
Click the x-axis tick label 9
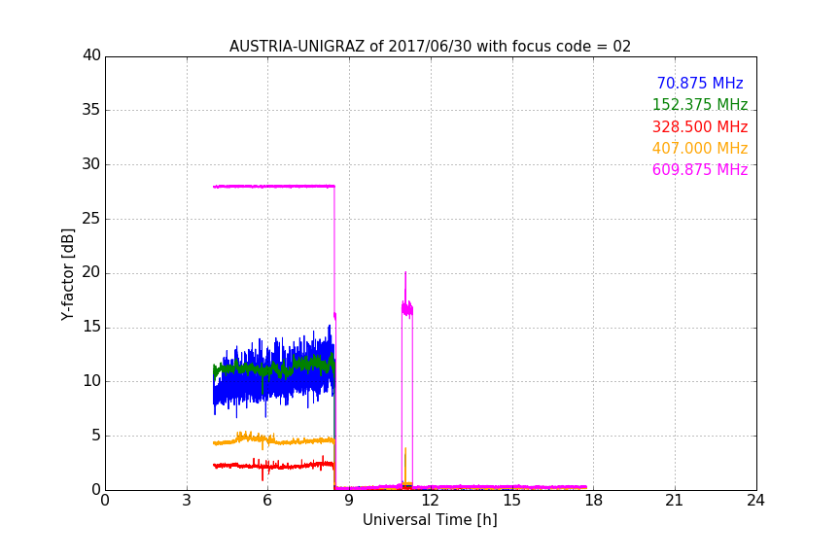pyautogui.click(x=349, y=501)
